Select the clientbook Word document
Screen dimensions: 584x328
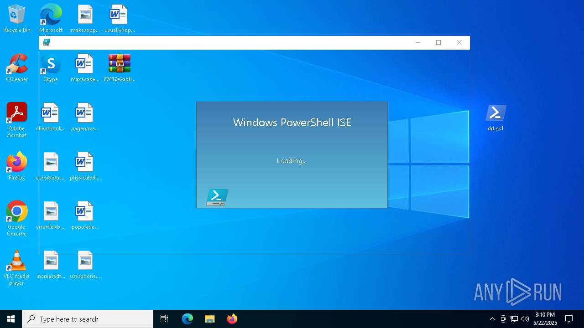point(51,117)
